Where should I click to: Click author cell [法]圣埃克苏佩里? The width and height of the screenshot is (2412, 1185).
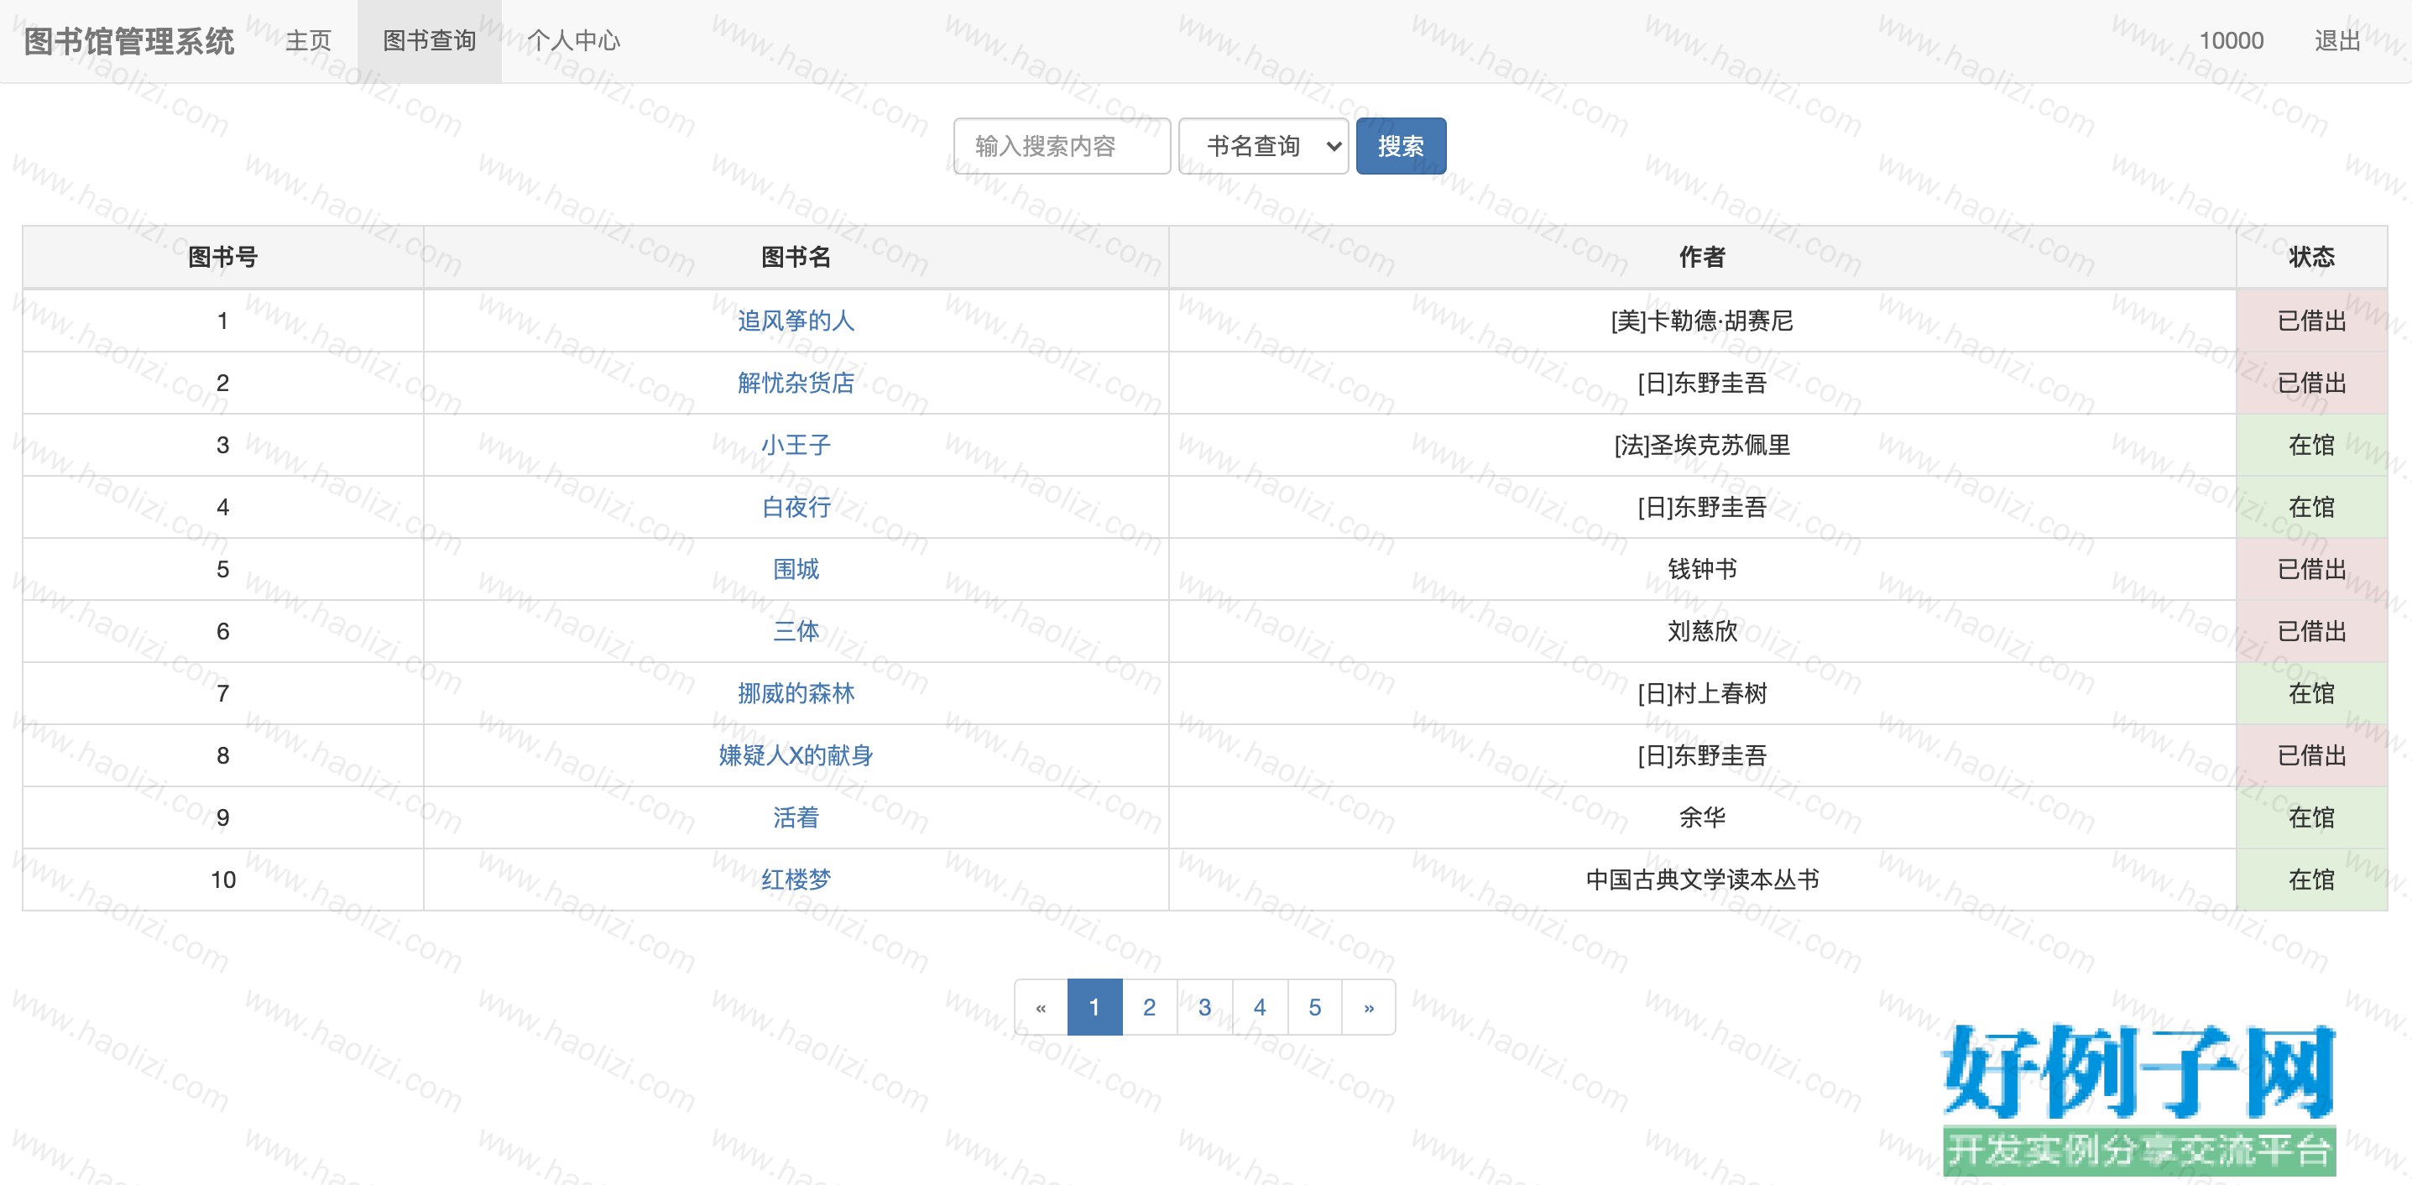click(x=1702, y=446)
